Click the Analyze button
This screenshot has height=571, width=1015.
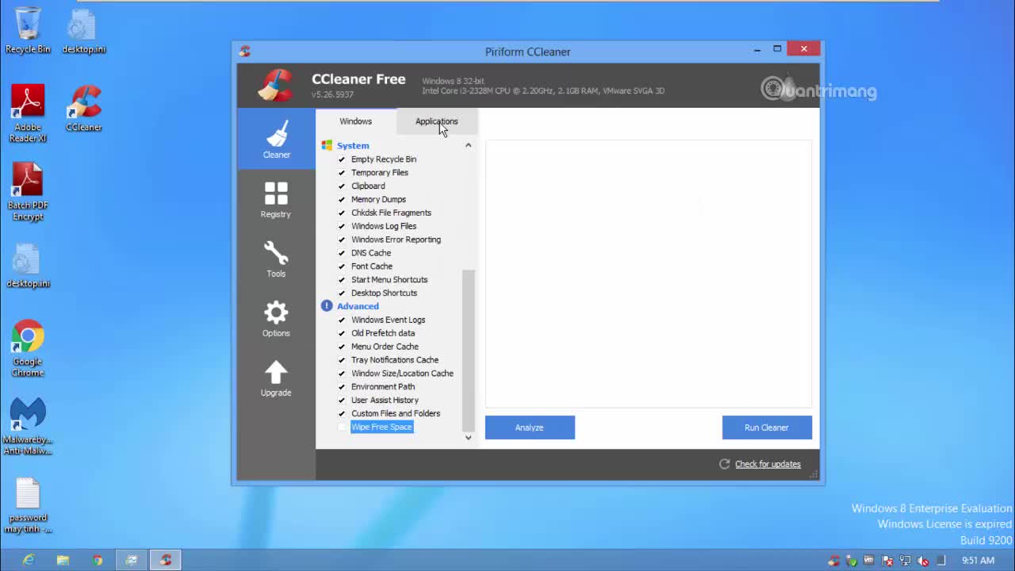click(x=530, y=427)
